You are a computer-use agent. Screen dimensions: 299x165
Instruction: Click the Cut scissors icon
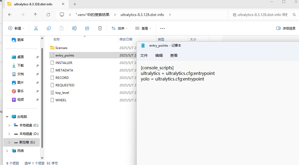point(36,29)
